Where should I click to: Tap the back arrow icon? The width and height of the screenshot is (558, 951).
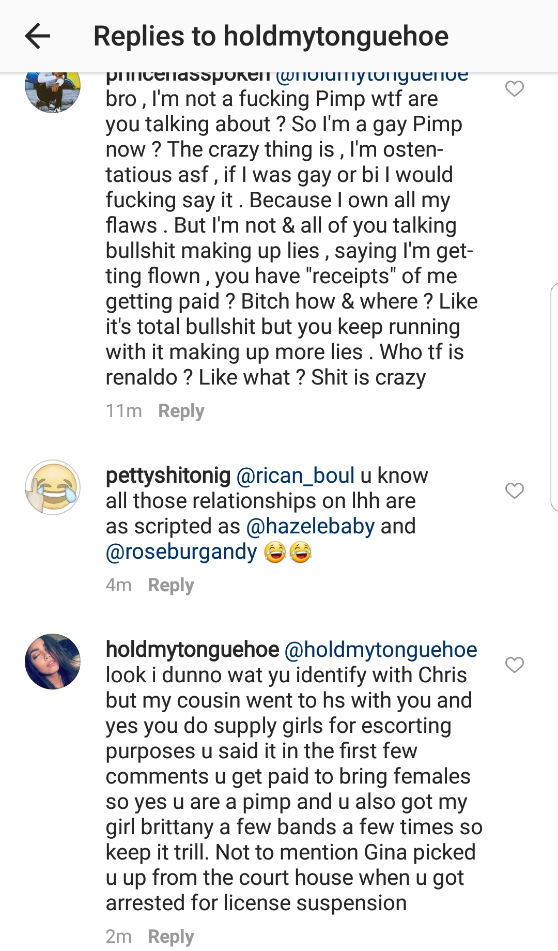(37, 36)
